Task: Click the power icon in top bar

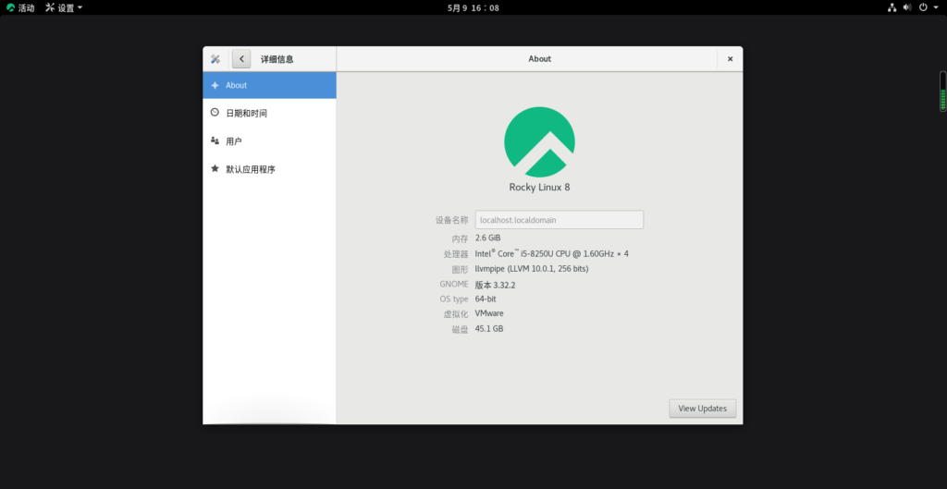Action: pyautogui.click(x=922, y=7)
